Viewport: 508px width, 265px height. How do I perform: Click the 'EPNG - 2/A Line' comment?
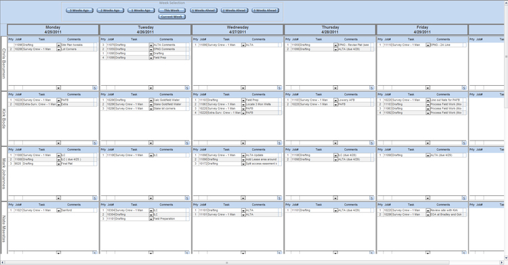click(446, 45)
